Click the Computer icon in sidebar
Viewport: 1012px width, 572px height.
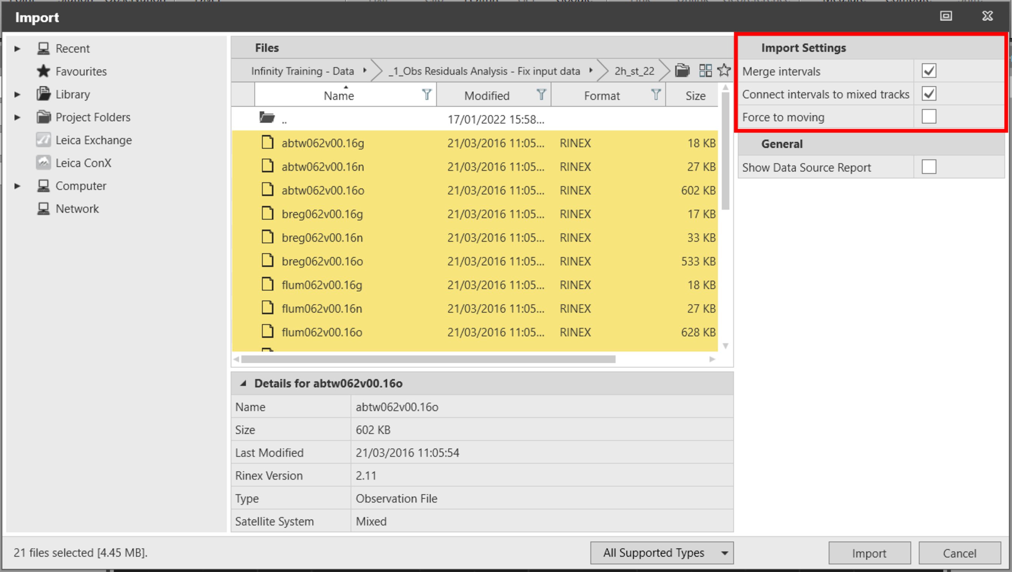(43, 185)
